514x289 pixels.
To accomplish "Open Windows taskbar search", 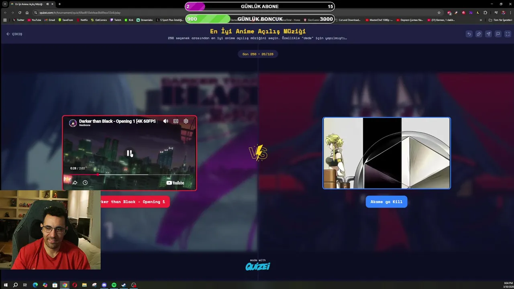I will pyautogui.click(x=15, y=285).
